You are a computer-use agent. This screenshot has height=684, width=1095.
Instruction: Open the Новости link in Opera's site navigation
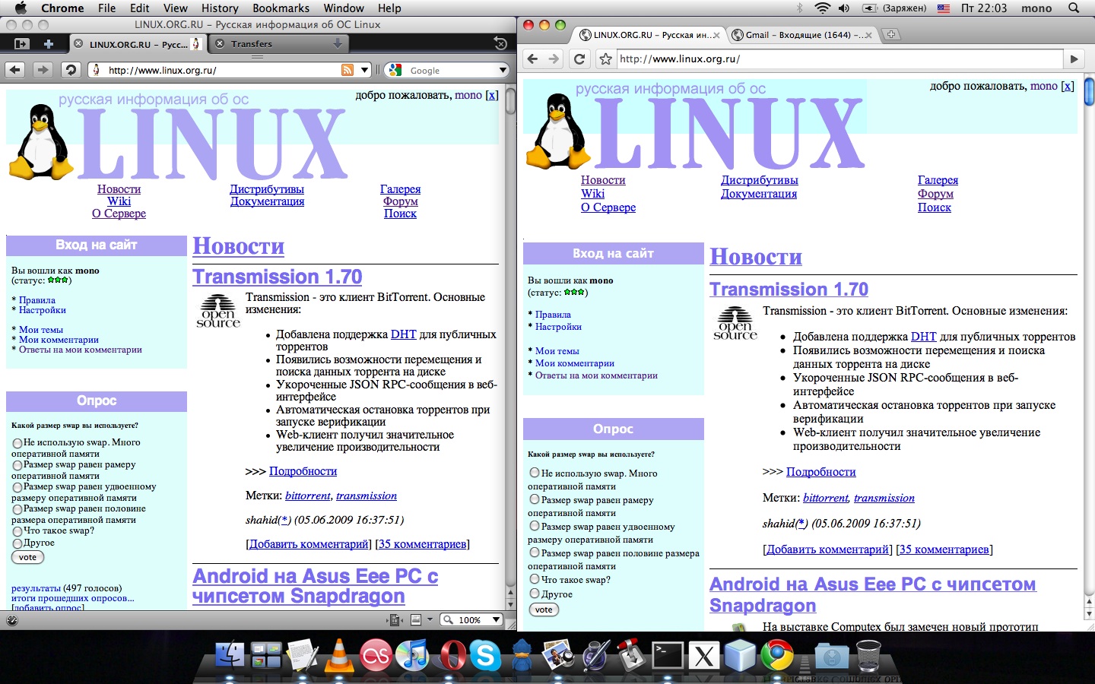[119, 189]
